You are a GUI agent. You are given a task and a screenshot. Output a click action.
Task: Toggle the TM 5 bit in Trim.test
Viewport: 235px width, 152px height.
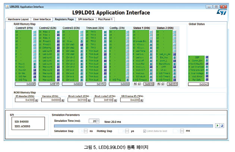(x=105, y=32)
